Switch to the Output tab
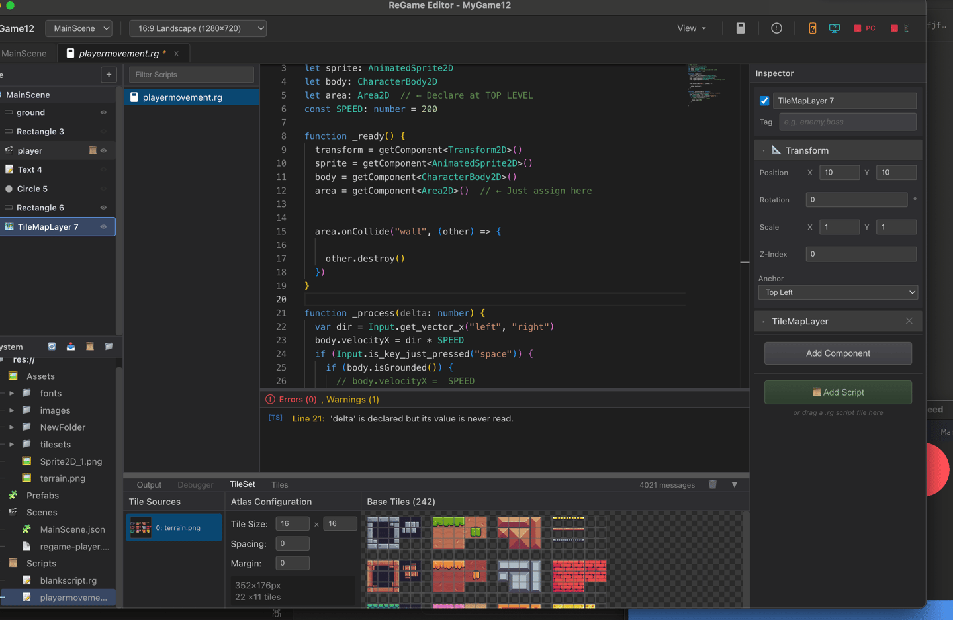Screen dimensions: 953x620 click(x=149, y=485)
